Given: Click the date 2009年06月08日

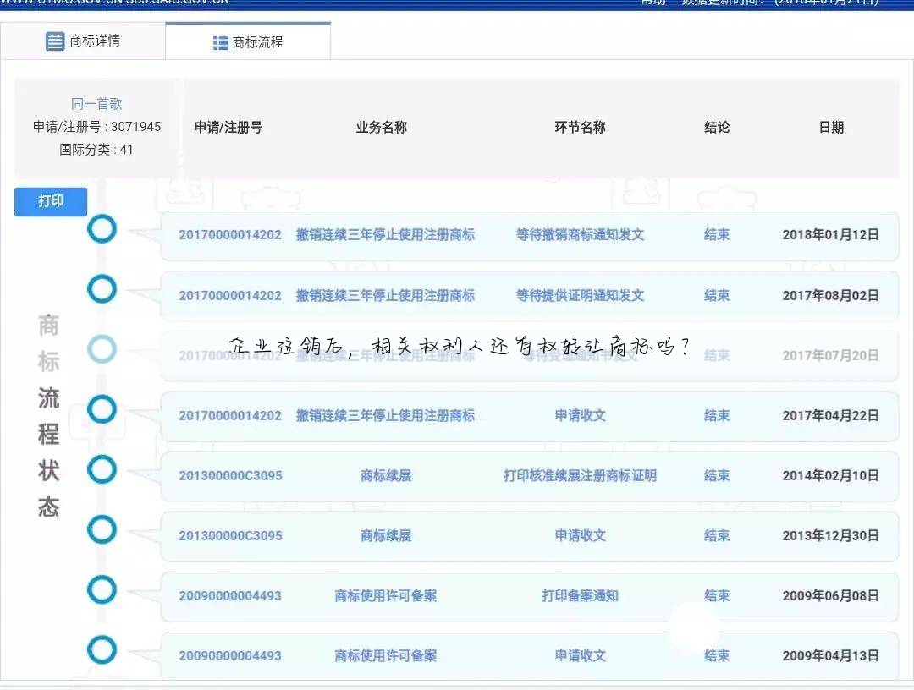Looking at the screenshot, I should [831, 595].
